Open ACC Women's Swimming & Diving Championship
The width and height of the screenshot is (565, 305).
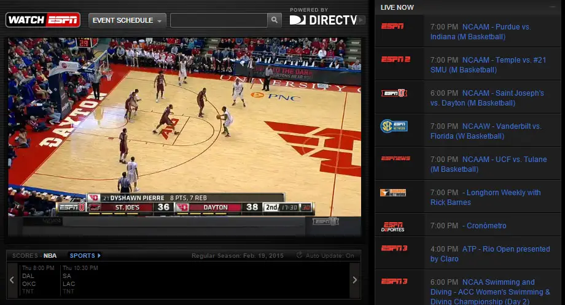tap(490, 291)
